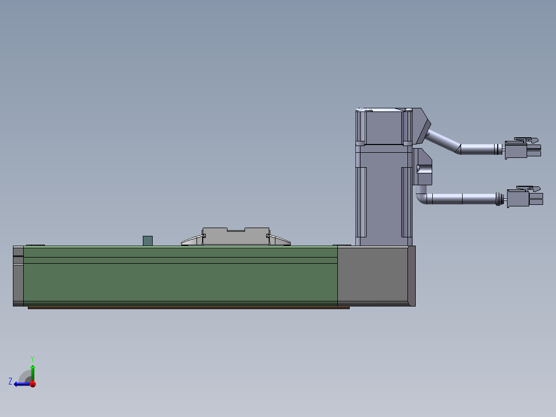Select the green actuator body
The height and width of the screenshot is (417, 556).
click(x=180, y=276)
